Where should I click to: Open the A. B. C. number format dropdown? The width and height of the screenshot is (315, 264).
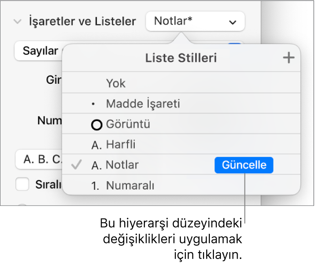pyautogui.click(x=39, y=159)
